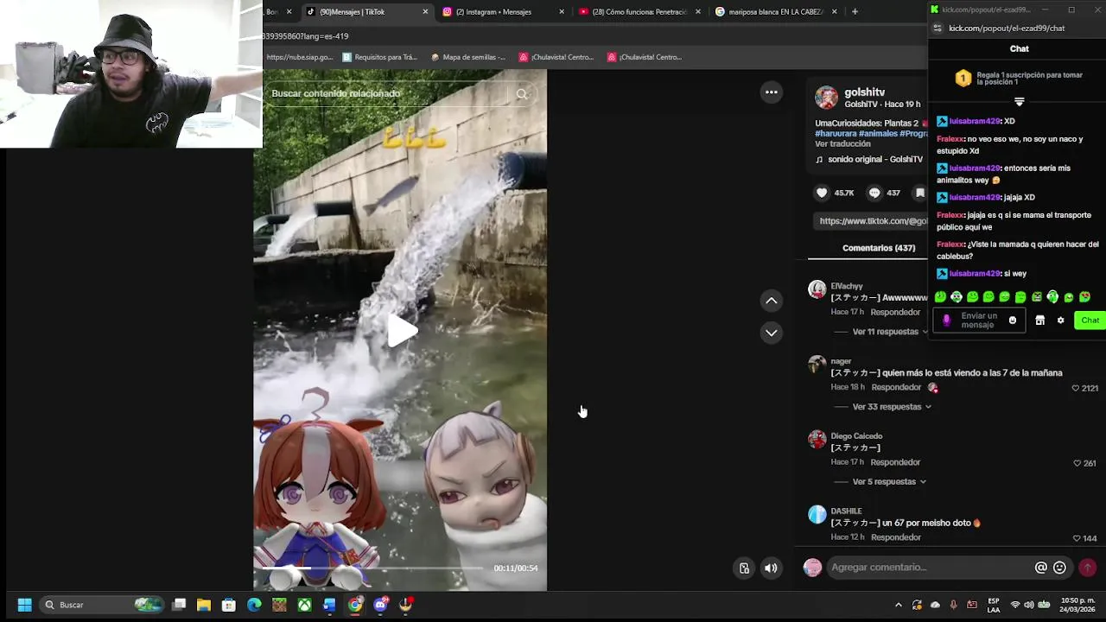Image resolution: width=1106 pixels, height=622 pixels.
Task: Open File Explorer from taskbar
Action: pyautogui.click(x=204, y=605)
